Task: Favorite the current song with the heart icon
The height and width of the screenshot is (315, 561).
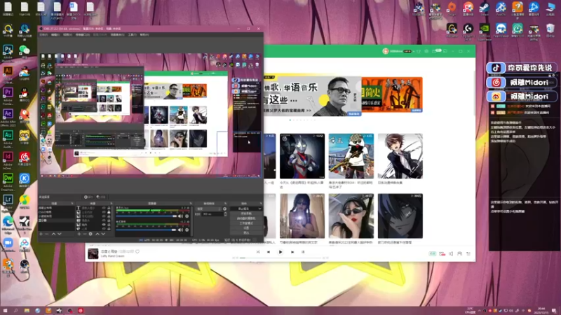Action: 137,251
